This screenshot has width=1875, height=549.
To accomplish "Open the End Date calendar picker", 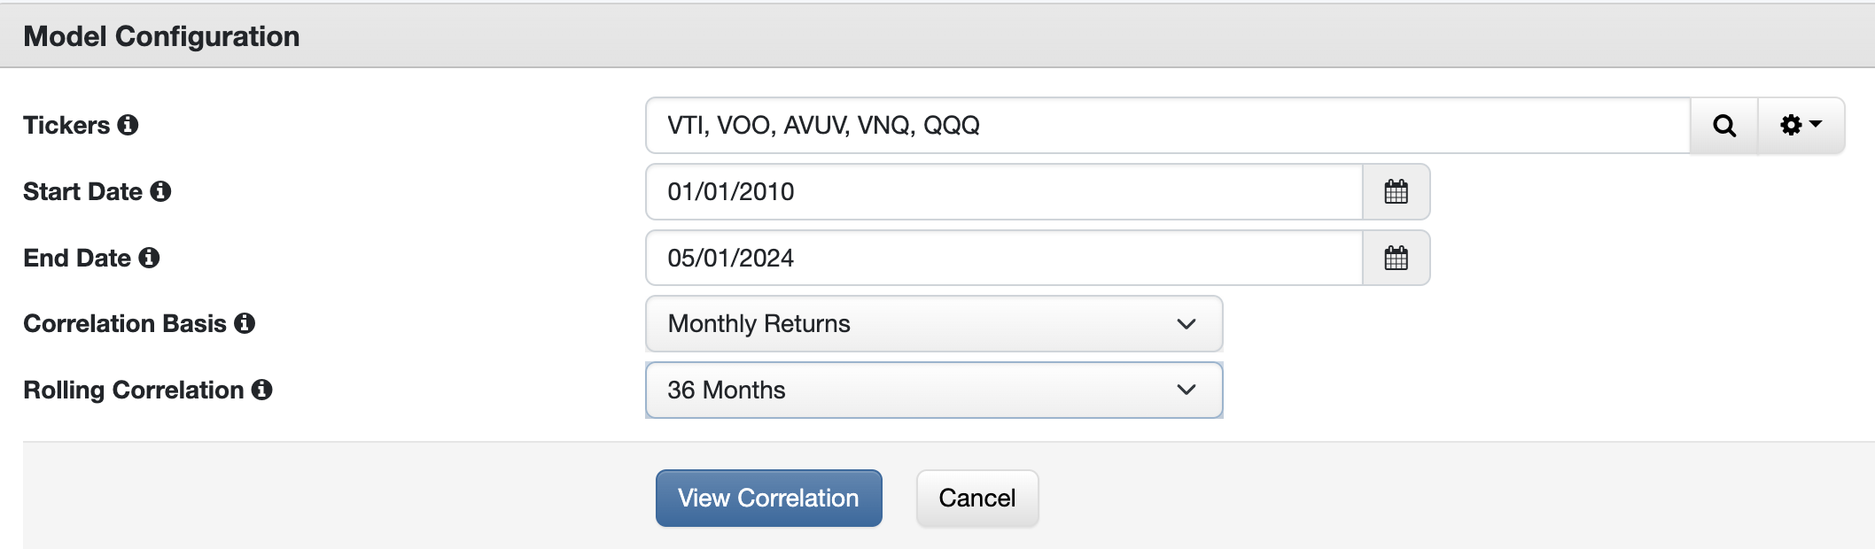I will (1396, 258).
